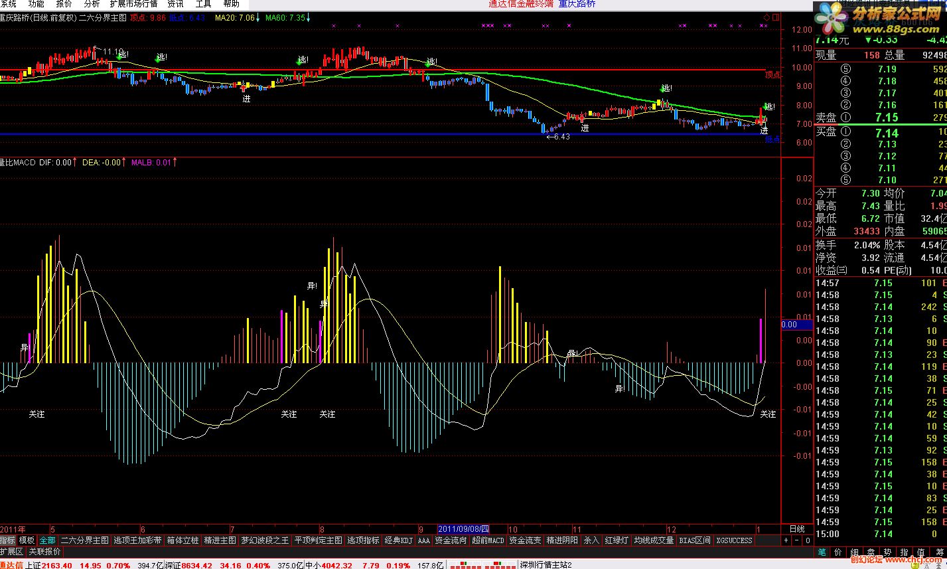
Task: Open the 细 detail tab in the quote panel
Action: coord(855,552)
